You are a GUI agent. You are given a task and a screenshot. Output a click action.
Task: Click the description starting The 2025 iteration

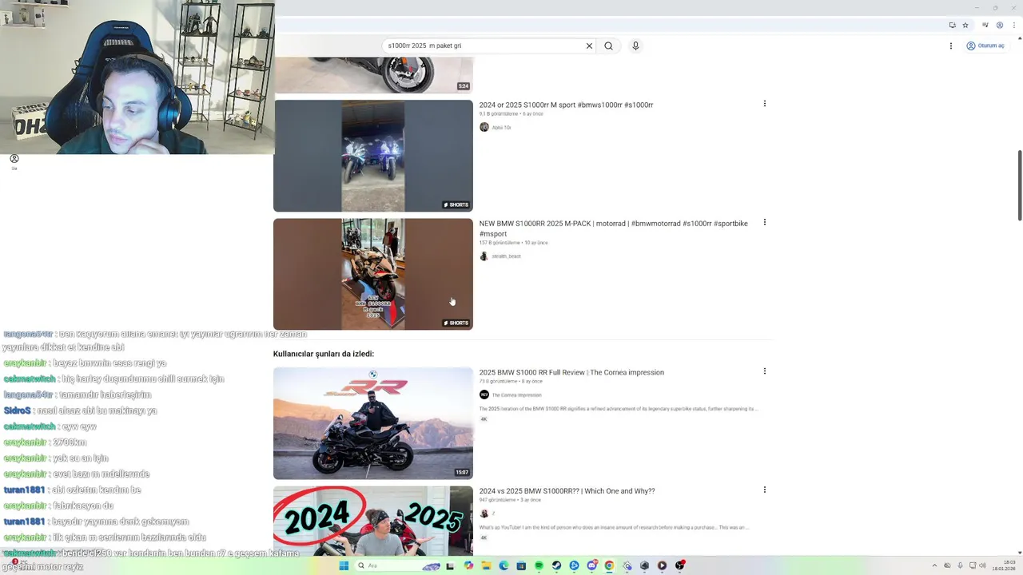618,408
